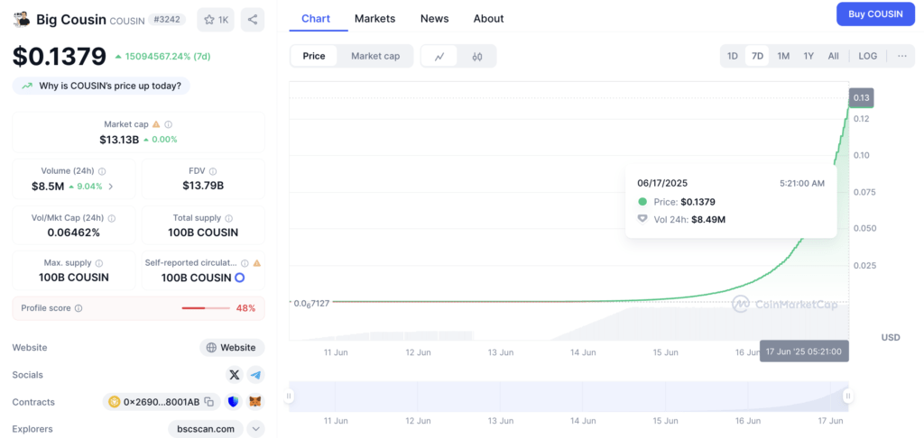Set chart range to All
Image resolution: width=924 pixels, height=438 pixels.
tap(833, 56)
